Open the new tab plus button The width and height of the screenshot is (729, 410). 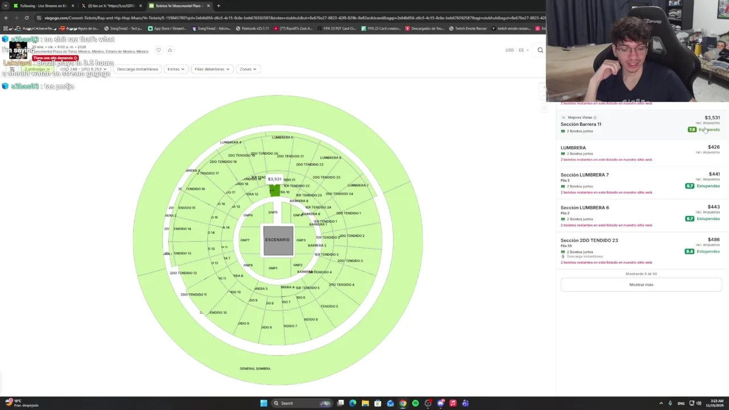pyautogui.click(x=218, y=6)
